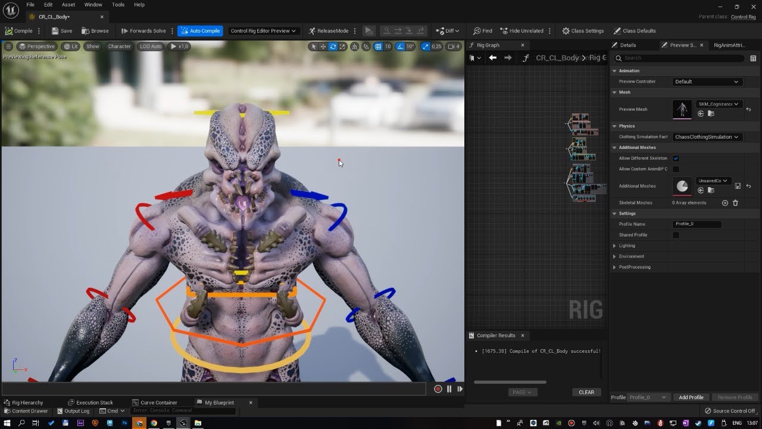Activate the Scale gizmo tool
The image size is (762, 429).
(x=342, y=46)
